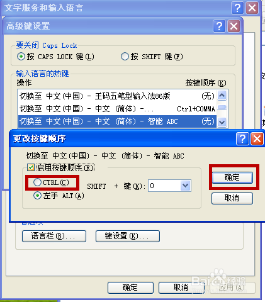The width and height of the screenshot is (265, 302).
Task: Select 王码五笔型输入法86版 list entry
Action: point(117,96)
